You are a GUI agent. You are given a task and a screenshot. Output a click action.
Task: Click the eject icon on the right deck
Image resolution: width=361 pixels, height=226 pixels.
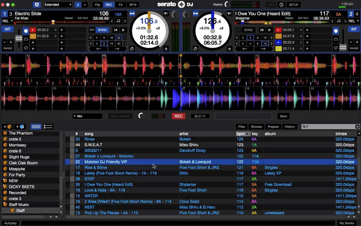pos(229,48)
